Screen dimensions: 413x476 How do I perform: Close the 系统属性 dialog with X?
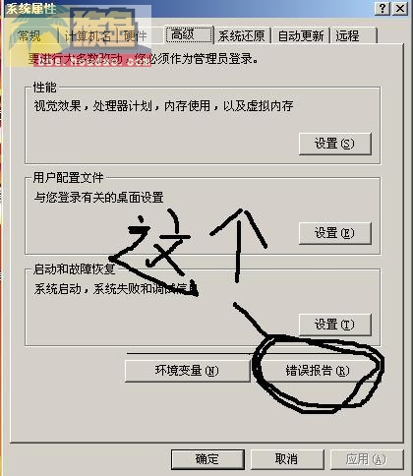point(400,8)
